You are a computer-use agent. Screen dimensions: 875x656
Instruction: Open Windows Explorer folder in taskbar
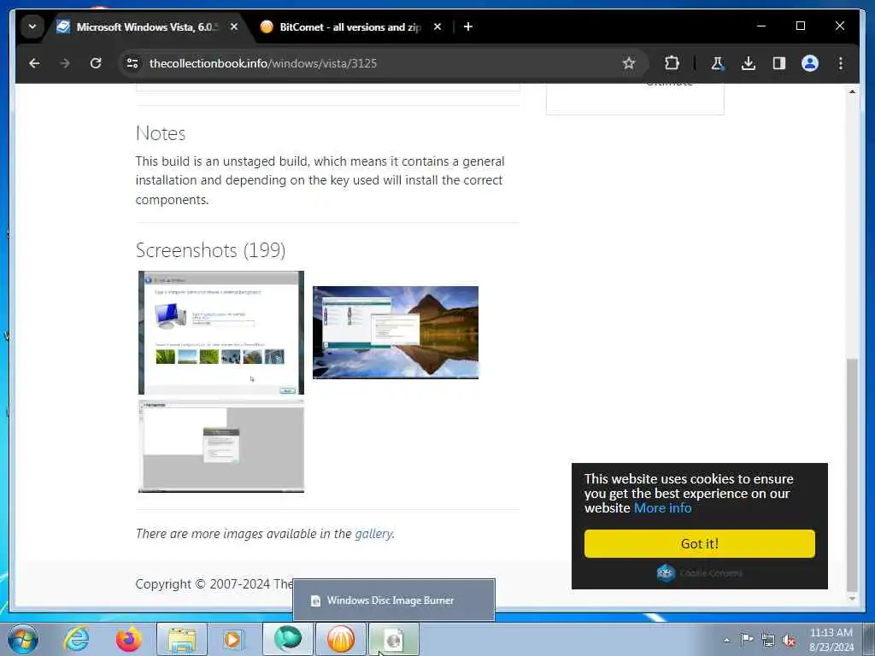pos(182,639)
